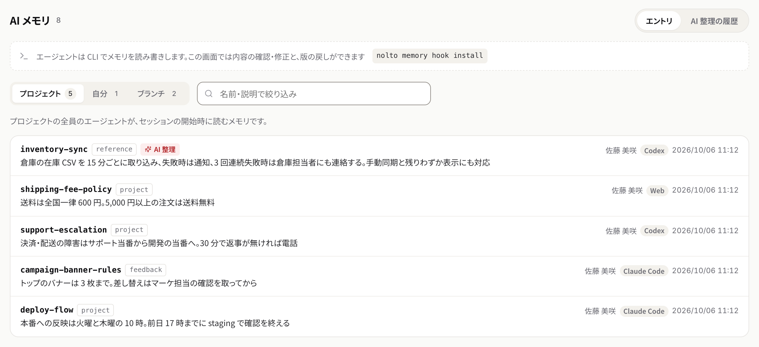Click the AI メモリ page heading
This screenshot has width=759, height=347.
[30, 21]
